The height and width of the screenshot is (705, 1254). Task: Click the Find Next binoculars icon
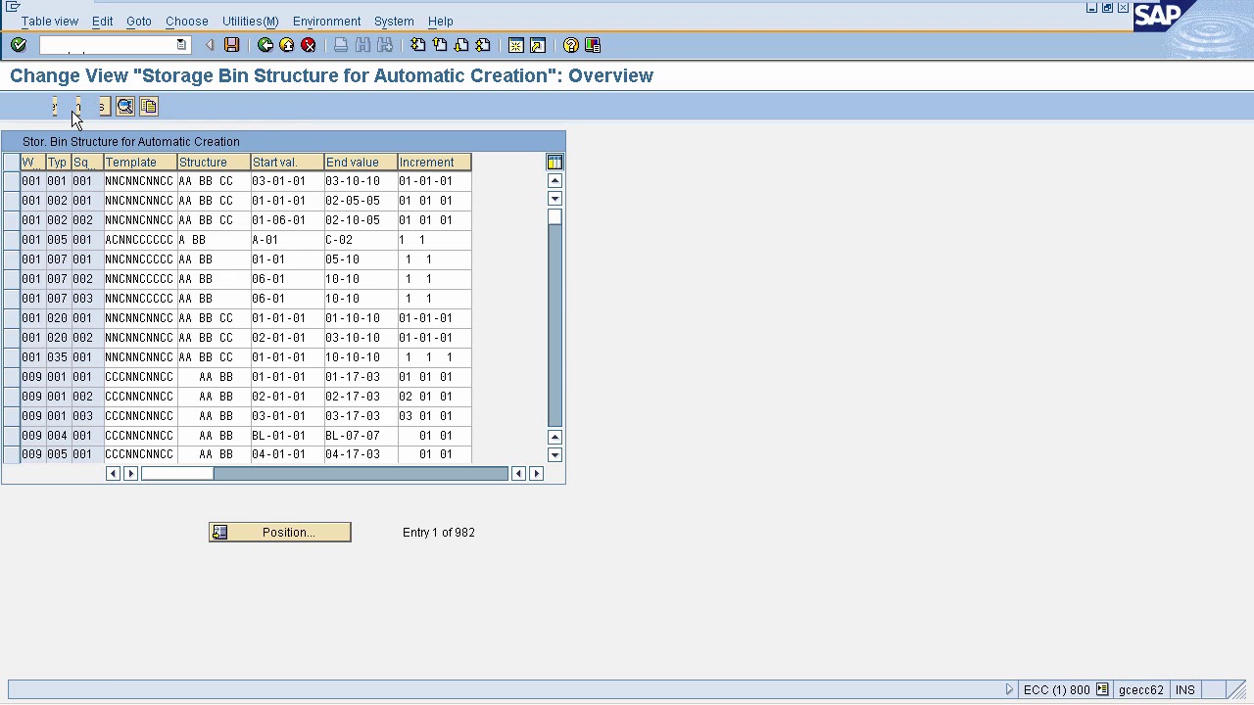(385, 45)
